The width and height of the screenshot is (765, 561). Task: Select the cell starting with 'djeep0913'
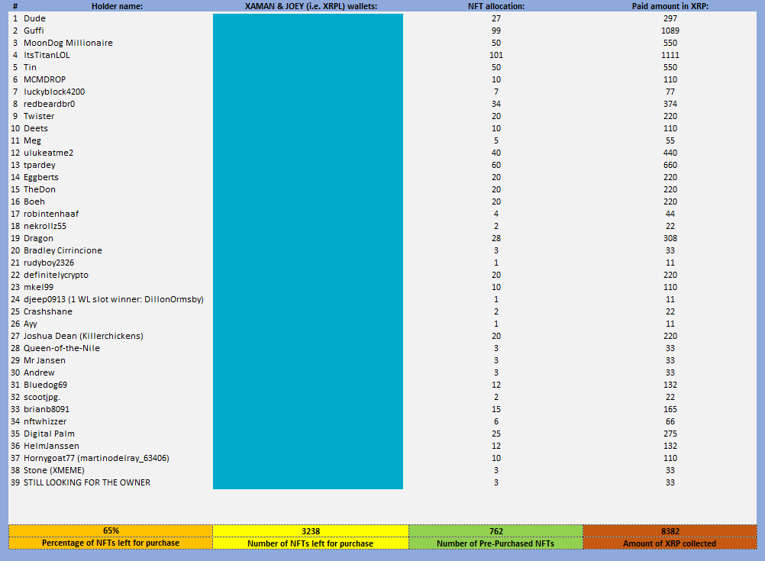click(x=114, y=299)
